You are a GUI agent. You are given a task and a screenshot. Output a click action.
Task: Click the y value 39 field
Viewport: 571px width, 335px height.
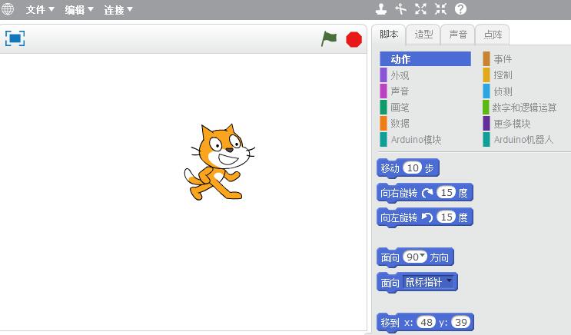click(461, 322)
